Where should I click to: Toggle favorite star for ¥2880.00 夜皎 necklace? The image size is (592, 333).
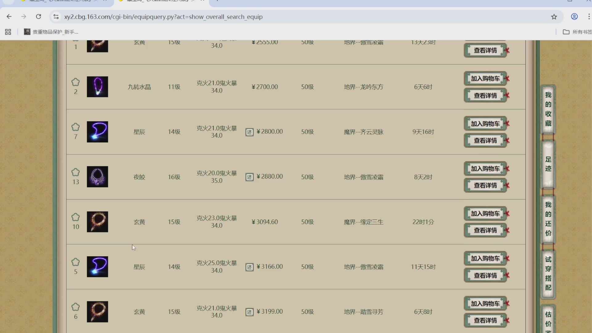coord(76,172)
